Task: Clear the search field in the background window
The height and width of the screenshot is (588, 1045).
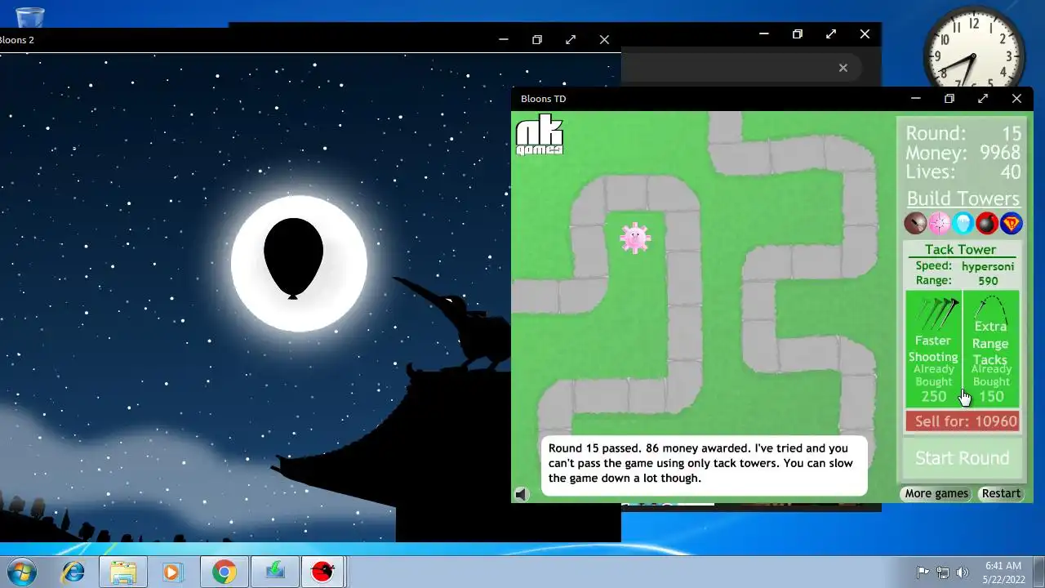Action: [843, 68]
